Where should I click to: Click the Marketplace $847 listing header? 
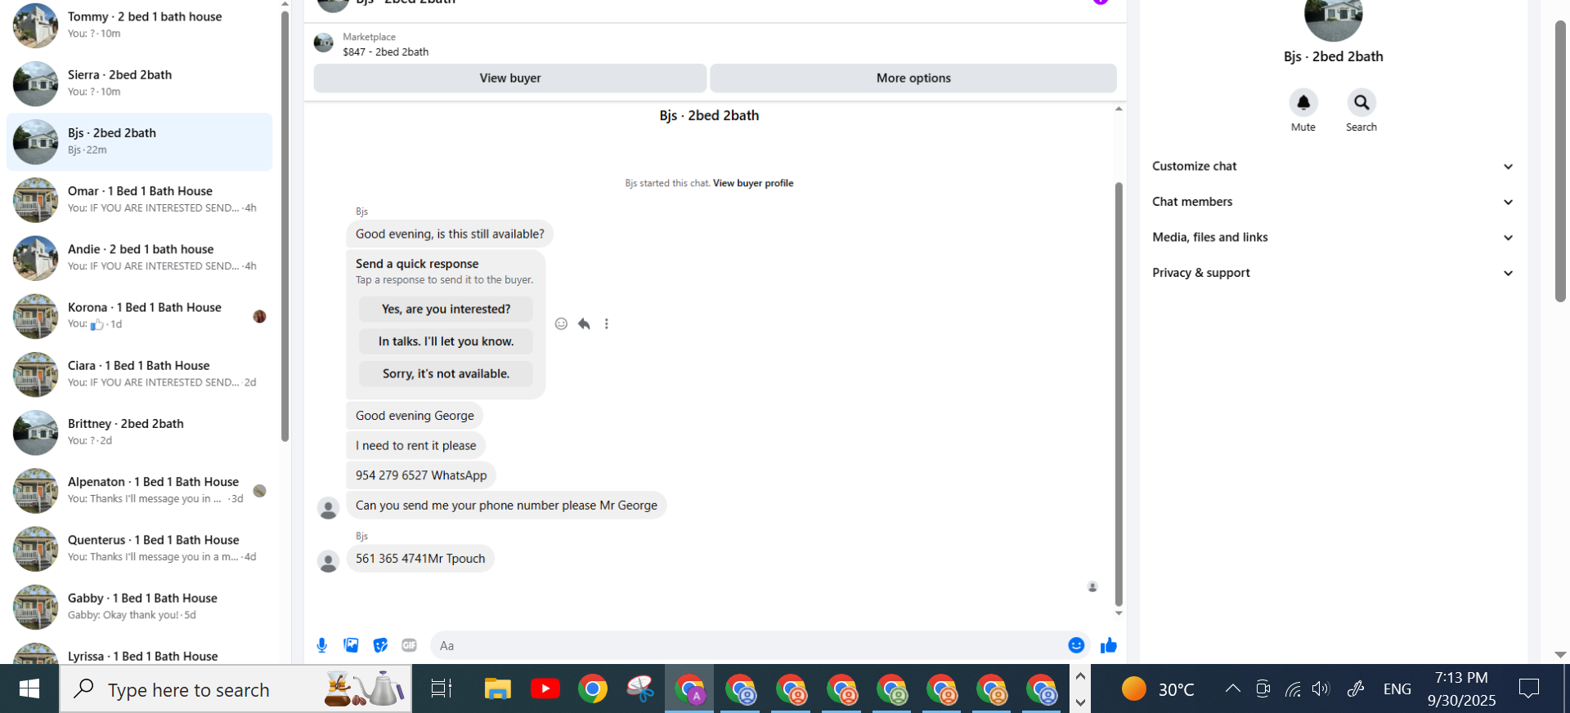coord(715,44)
